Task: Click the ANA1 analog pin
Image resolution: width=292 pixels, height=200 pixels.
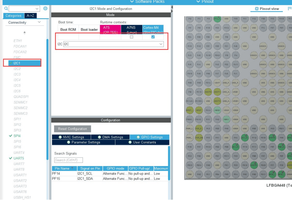Action: [226, 119]
